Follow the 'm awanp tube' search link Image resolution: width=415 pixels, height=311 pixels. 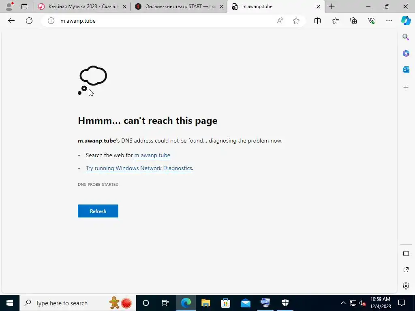152,155
